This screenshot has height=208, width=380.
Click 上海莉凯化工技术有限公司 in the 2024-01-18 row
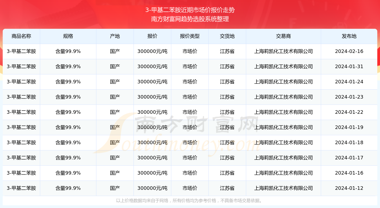283,143
